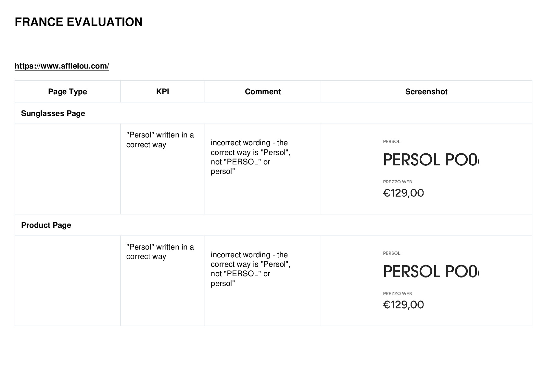Click the FRANCE EVALUATION heading
547x387 pixels.
click(x=79, y=22)
